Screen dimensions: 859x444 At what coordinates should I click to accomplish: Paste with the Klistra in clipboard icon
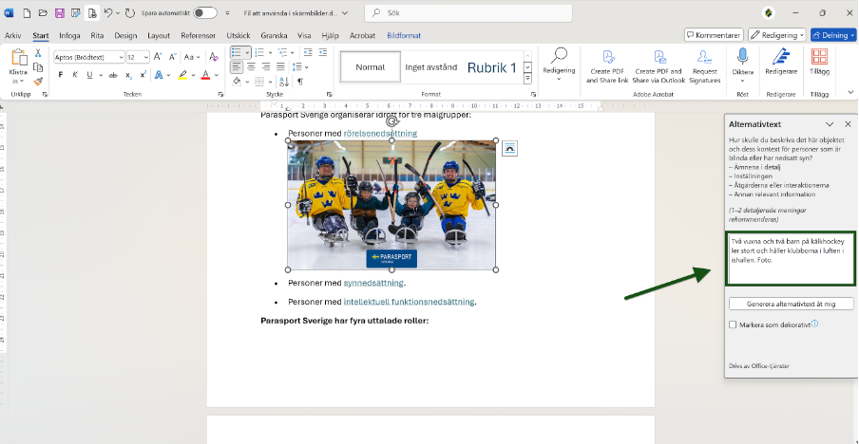(x=19, y=57)
